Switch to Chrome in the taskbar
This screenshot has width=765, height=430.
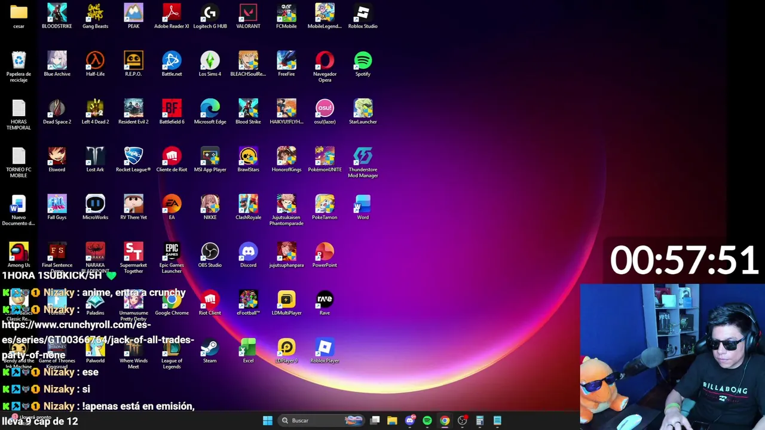pos(445,420)
